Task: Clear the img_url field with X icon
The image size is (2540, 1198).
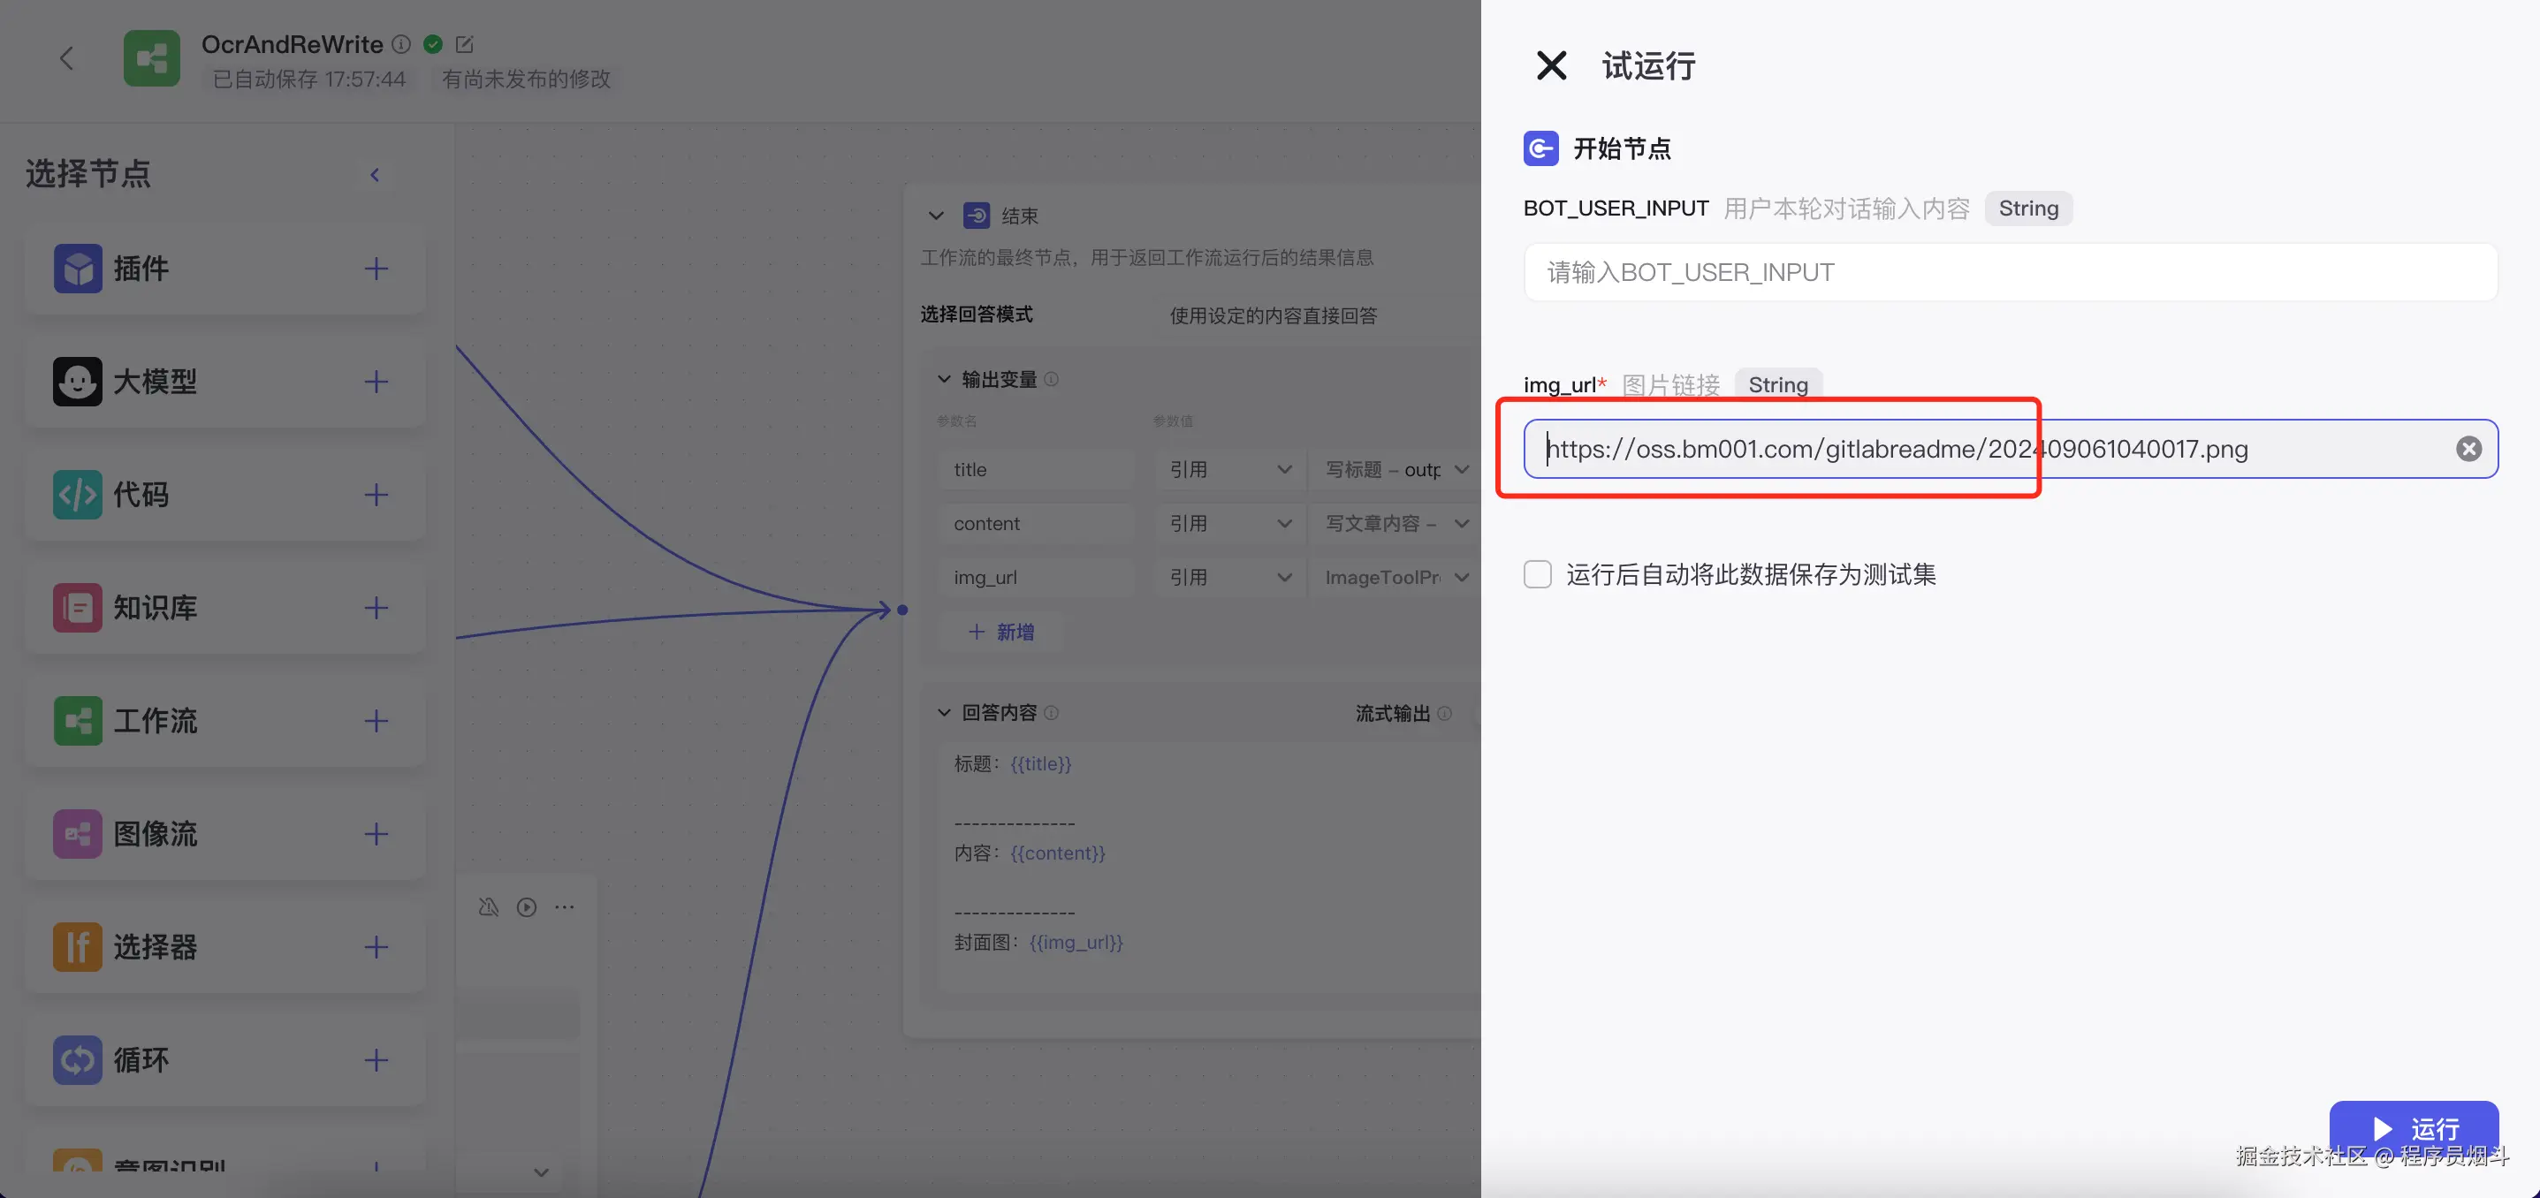Action: point(2468,450)
